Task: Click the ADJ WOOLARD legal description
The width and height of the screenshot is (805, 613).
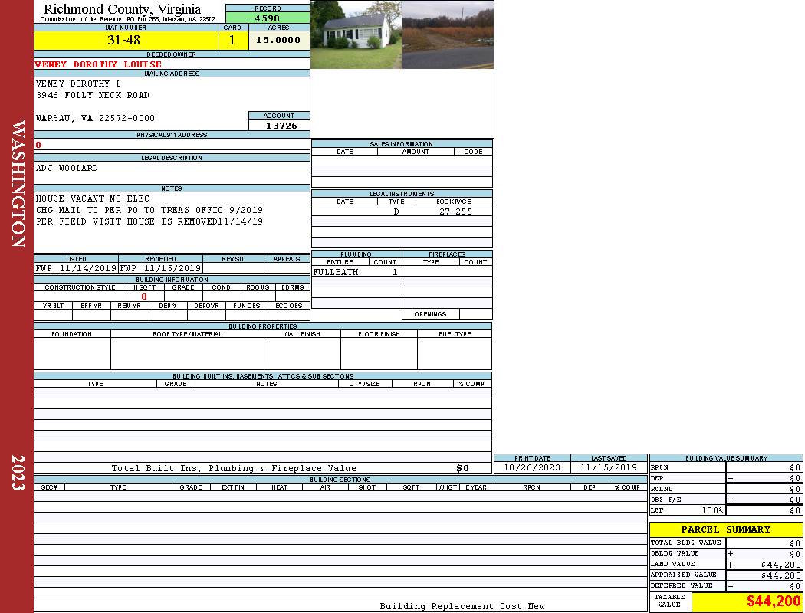Action: (67, 168)
